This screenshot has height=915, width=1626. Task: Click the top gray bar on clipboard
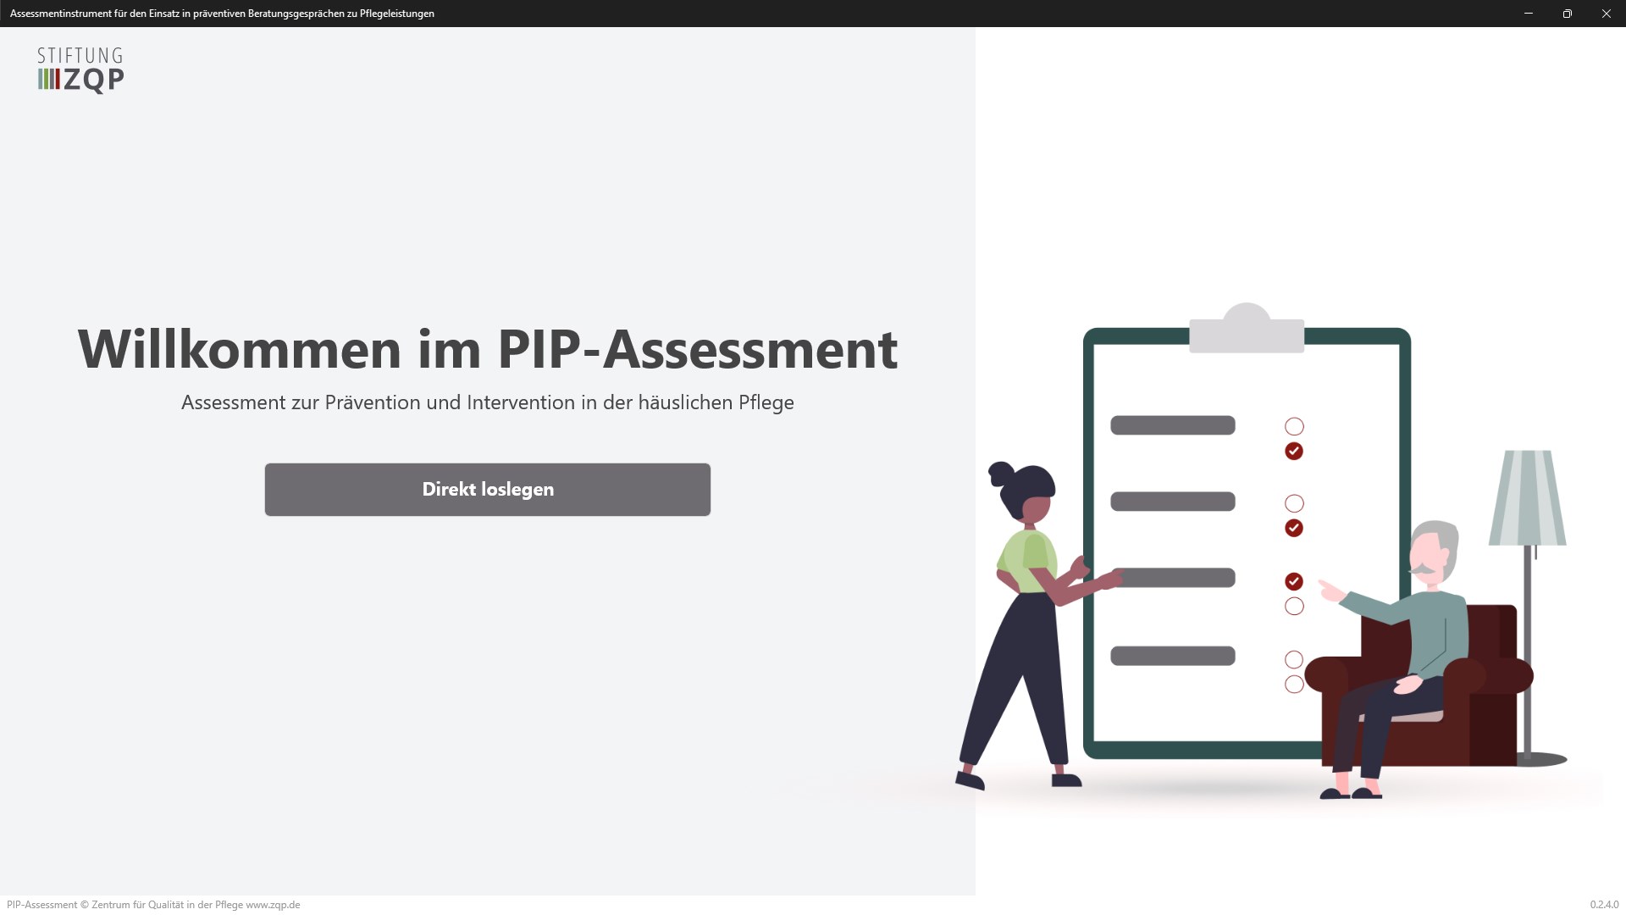click(x=1172, y=425)
